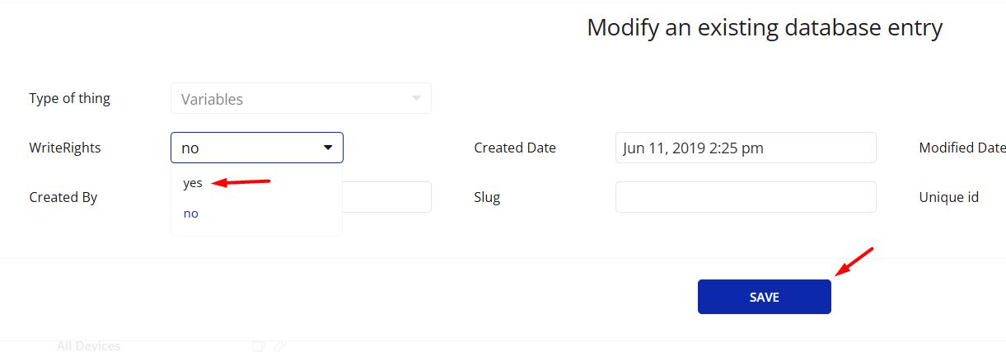Click the Unique id label
The height and width of the screenshot is (352, 1006).
[949, 197]
